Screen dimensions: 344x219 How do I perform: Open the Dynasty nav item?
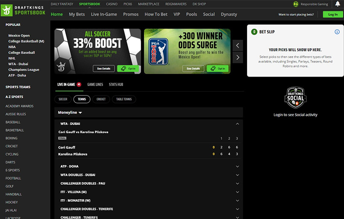tap(229, 14)
